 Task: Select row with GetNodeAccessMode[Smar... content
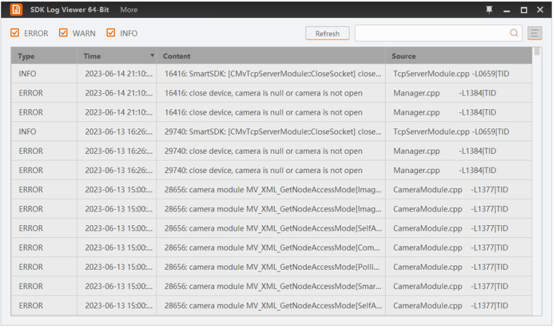[x=271, y=286]
